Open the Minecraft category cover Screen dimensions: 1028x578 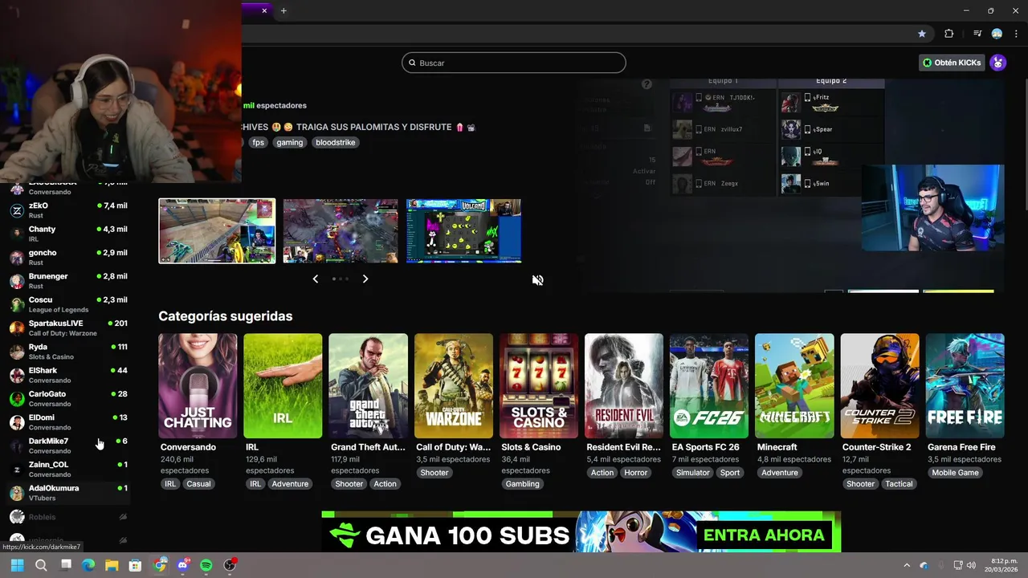794,386
